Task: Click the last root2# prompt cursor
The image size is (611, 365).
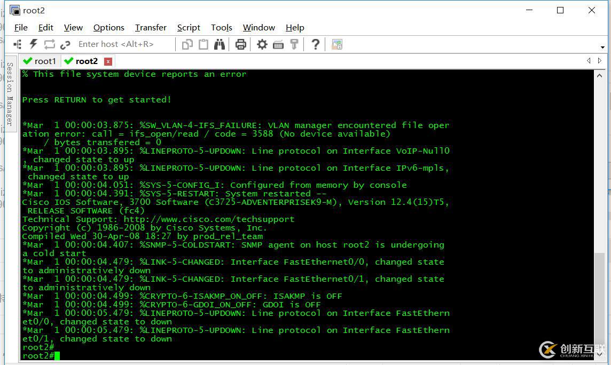Action: [57, 355]
